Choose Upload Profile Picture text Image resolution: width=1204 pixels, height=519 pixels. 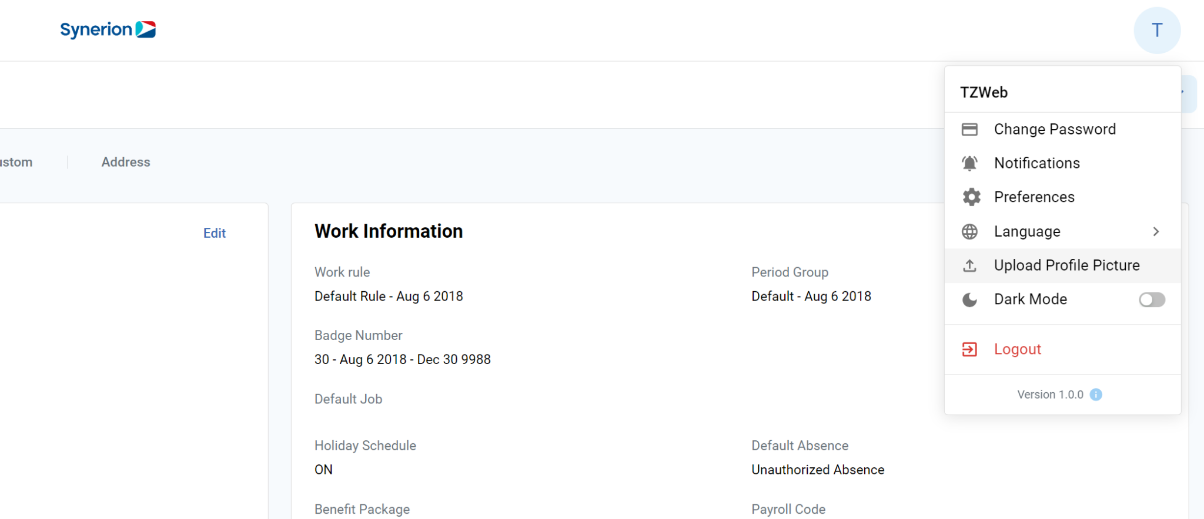[1066, 265]
